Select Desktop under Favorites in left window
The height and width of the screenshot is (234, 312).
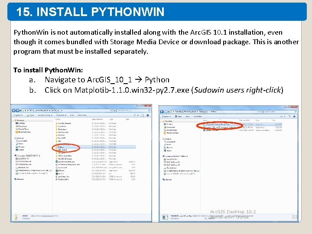20,123
